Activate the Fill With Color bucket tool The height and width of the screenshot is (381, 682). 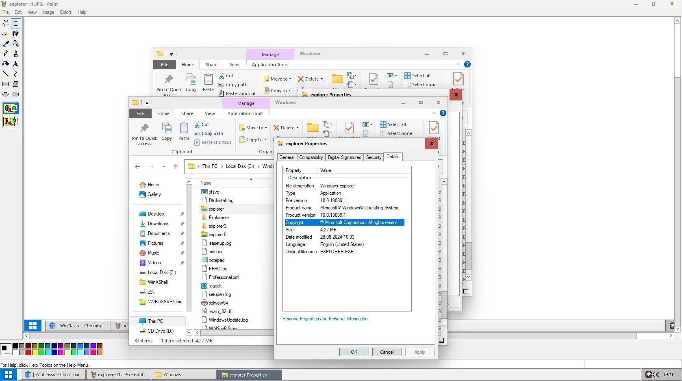[x=16, y=33]
